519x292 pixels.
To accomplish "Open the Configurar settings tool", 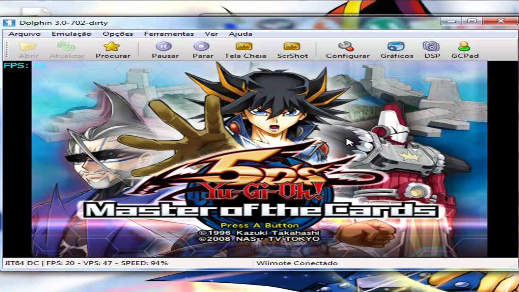I will (347, 50).
